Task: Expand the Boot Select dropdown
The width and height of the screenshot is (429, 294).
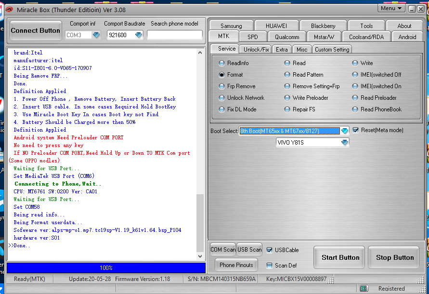Action: point(345,131)
